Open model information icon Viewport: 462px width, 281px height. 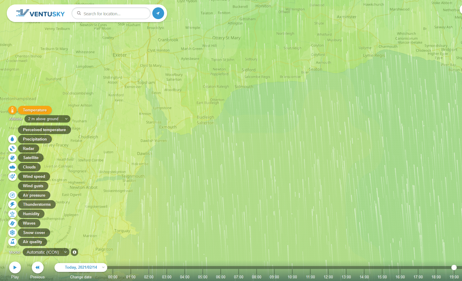(x=75, y=252)
